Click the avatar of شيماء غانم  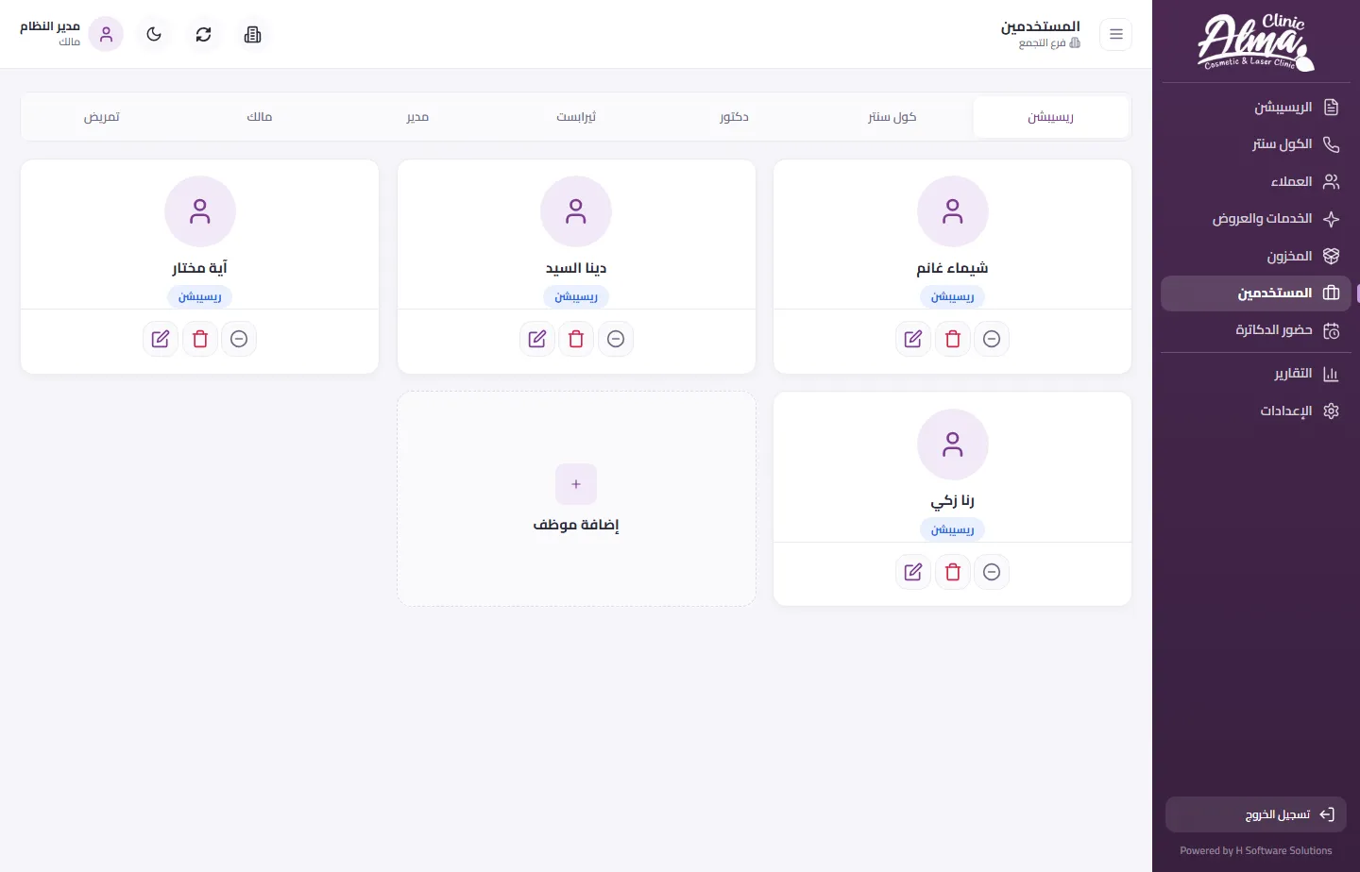click(953, 211)
